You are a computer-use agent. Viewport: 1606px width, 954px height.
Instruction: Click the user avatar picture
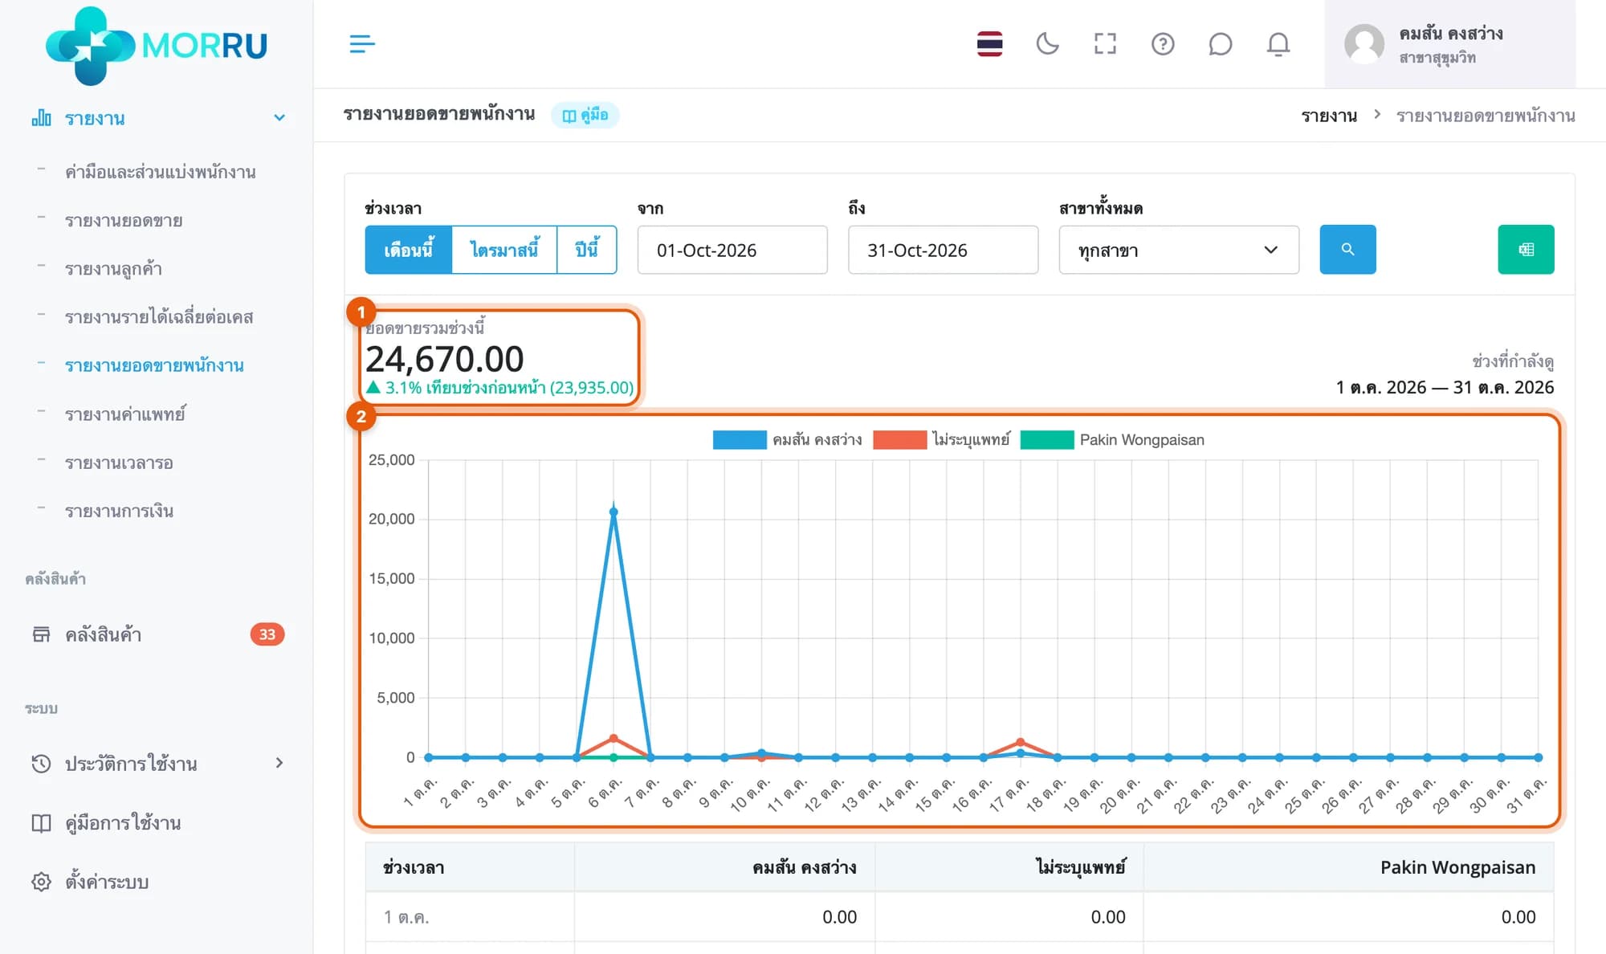pyautogui.click(x=1364, y=43)
